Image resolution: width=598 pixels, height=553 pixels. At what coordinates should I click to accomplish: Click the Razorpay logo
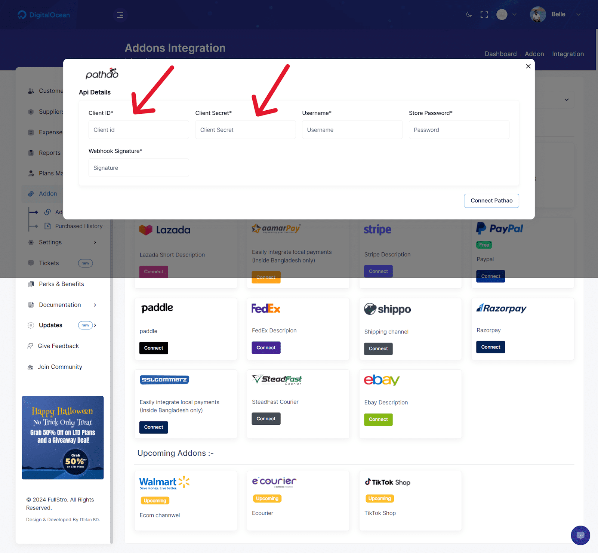pyautogui.click(x=501, y=308)
